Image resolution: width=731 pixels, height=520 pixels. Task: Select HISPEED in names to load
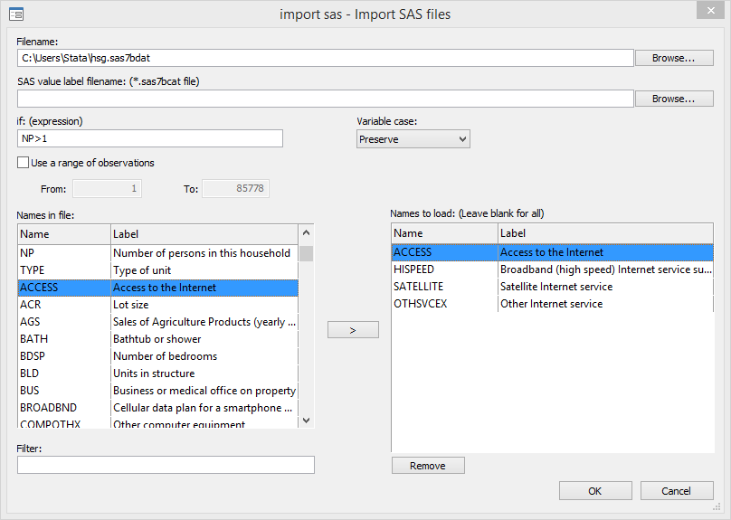(414, 269)
